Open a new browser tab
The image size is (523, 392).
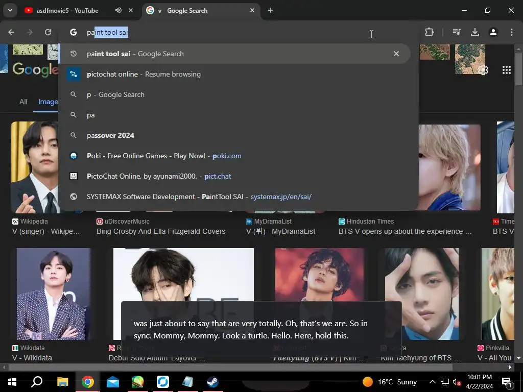(x=271, y=10)
